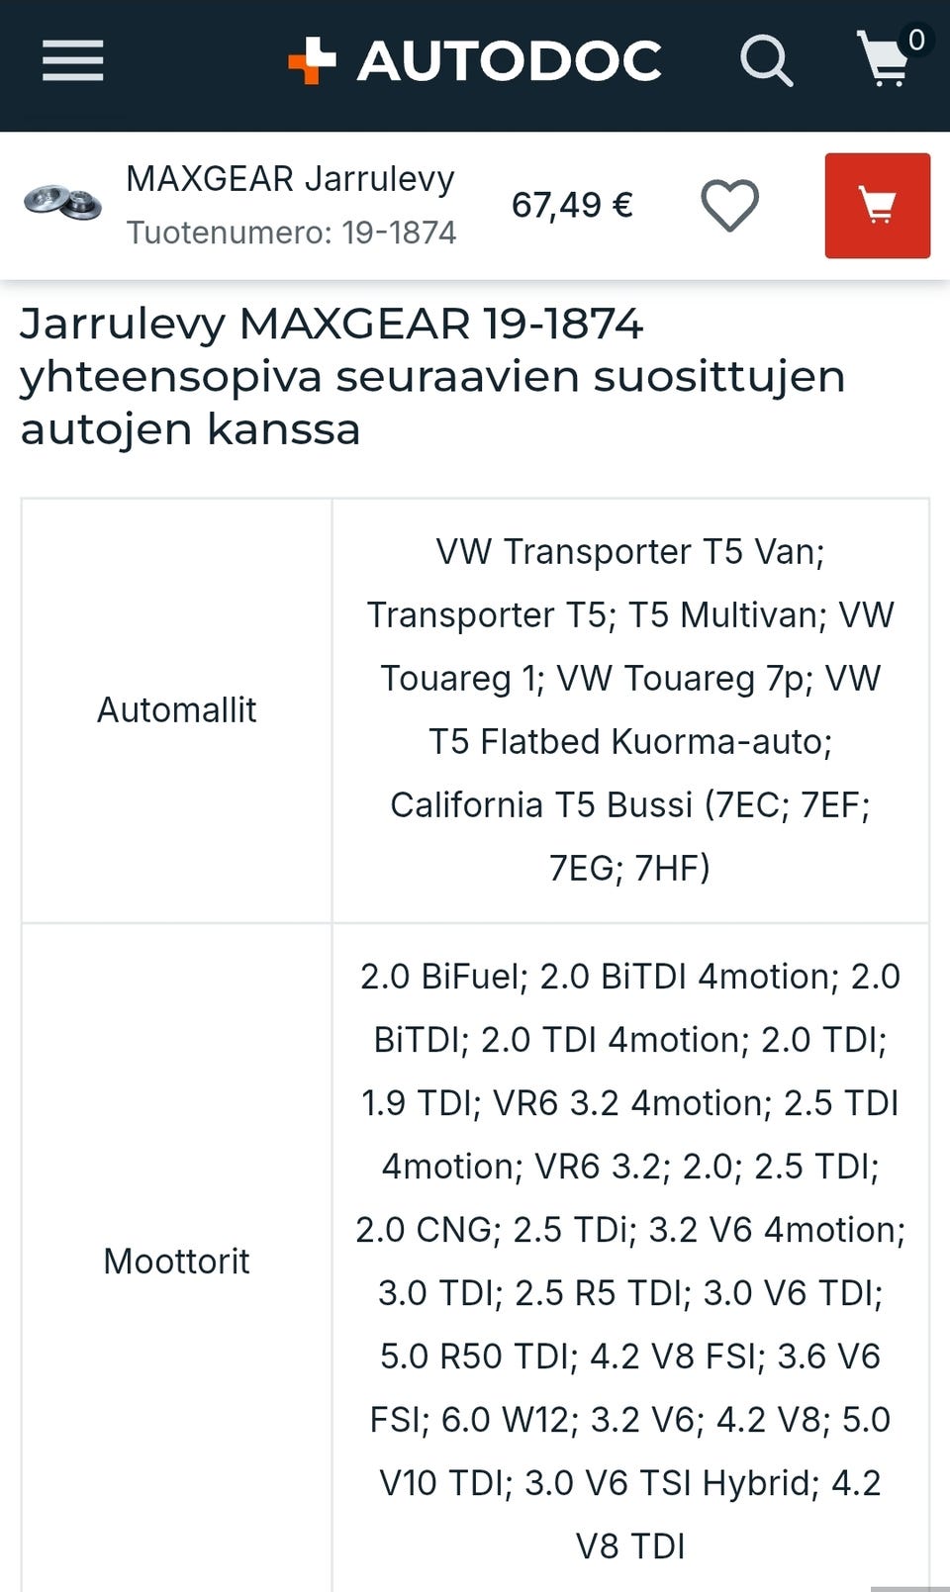Select the MAXGEAR Jarrulevy product title
Image resolution: width=950 pixels, height=1592 pixels.
290,179
